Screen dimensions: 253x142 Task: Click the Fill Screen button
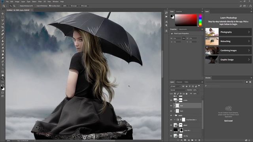84,6
